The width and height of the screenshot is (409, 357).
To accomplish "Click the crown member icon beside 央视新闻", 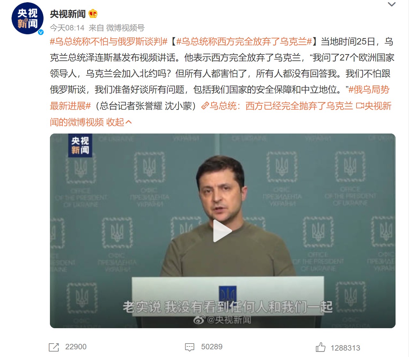I will [93, 14].
